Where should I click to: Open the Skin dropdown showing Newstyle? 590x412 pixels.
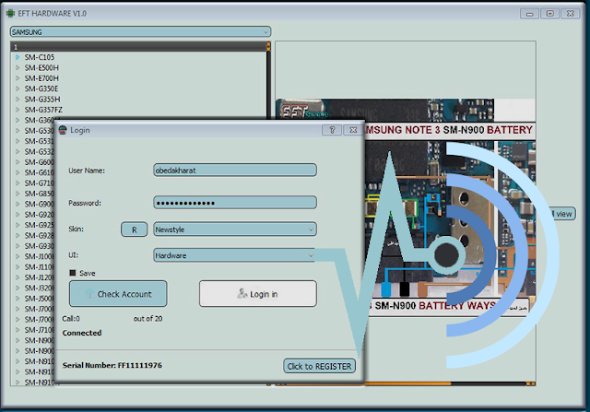point(235,230)
